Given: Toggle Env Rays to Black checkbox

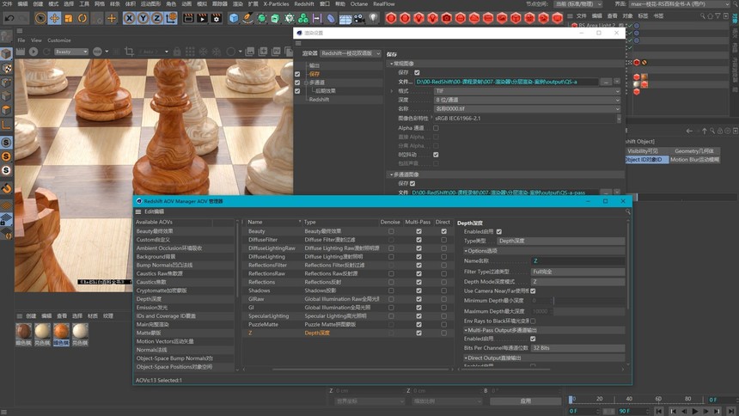Looking at the screenshot, I should point(533,321).
